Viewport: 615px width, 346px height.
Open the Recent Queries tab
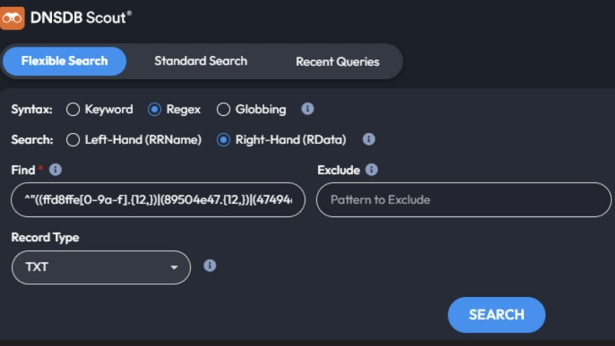tap(338, 62)
